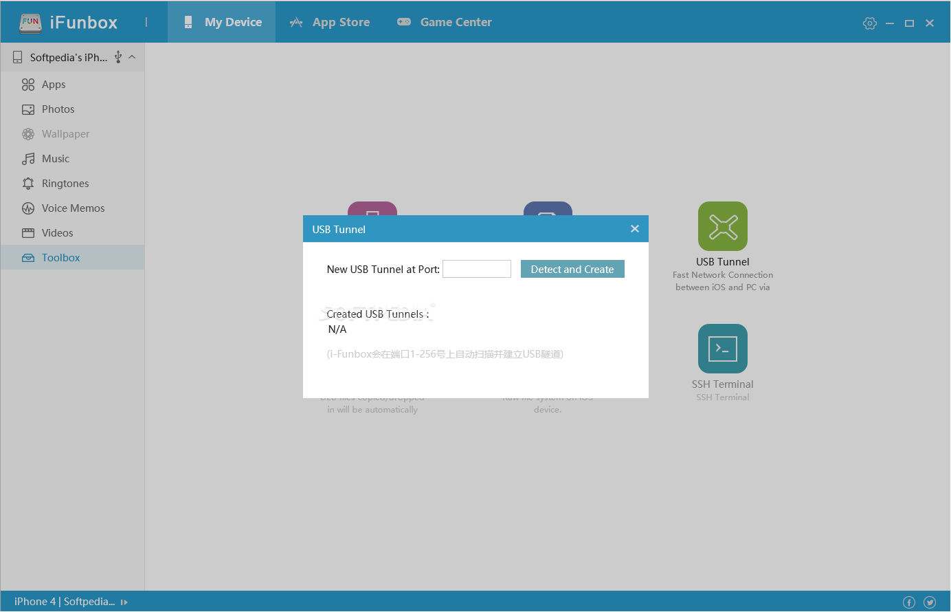This screenshot has width=951, height=612.
Task: Open Music in the sidebar
Action: tap(72, 159)
